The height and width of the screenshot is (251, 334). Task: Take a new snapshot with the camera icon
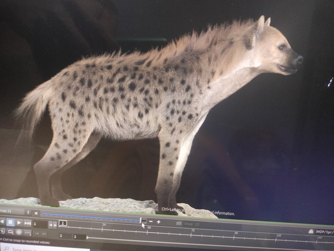[179, 224]
